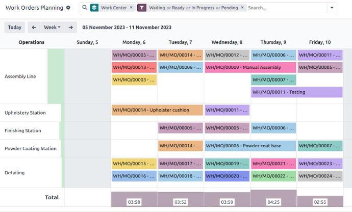Viewport: 352px width, 212px height.
Task: Click the search magnifier icon
Action: coord(84,8)
